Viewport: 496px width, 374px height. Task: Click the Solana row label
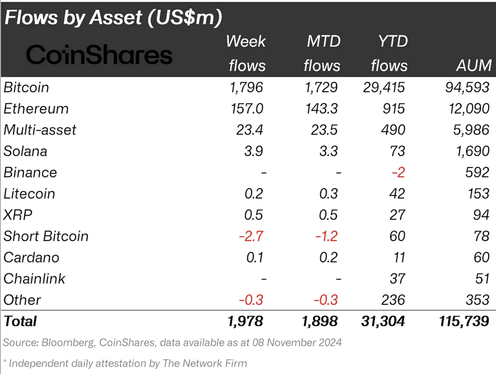25,151
